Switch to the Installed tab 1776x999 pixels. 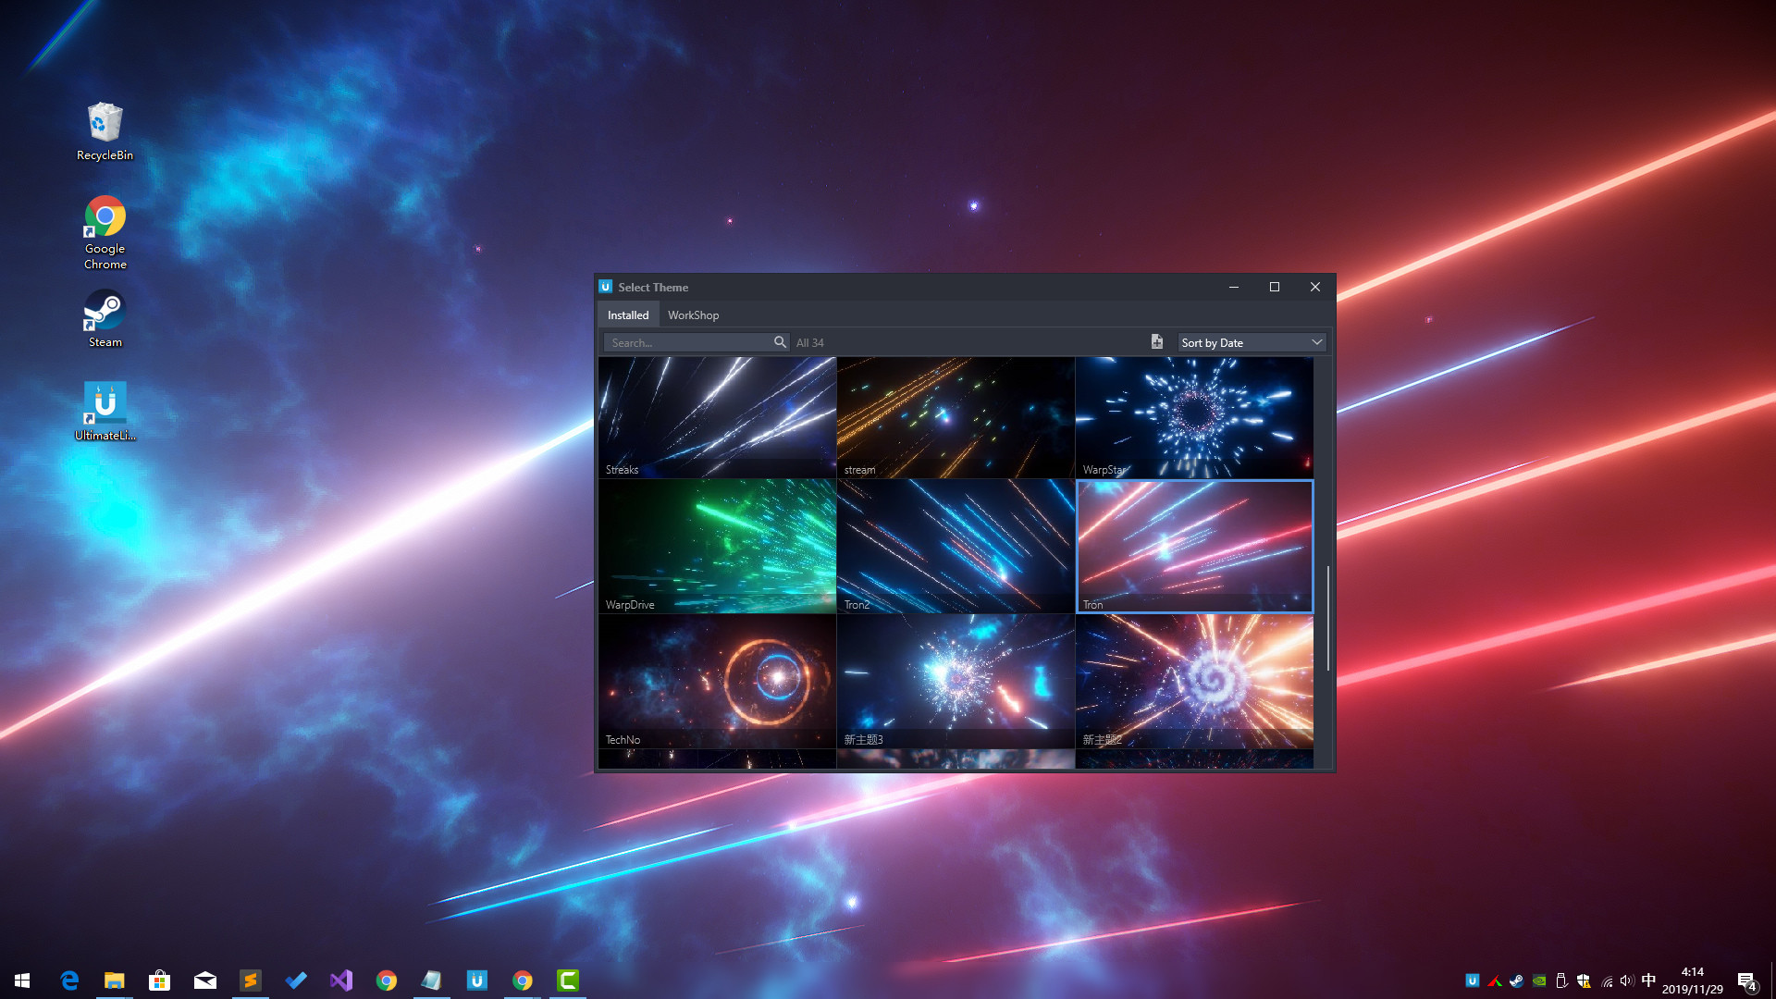click(x=628, y=314)
